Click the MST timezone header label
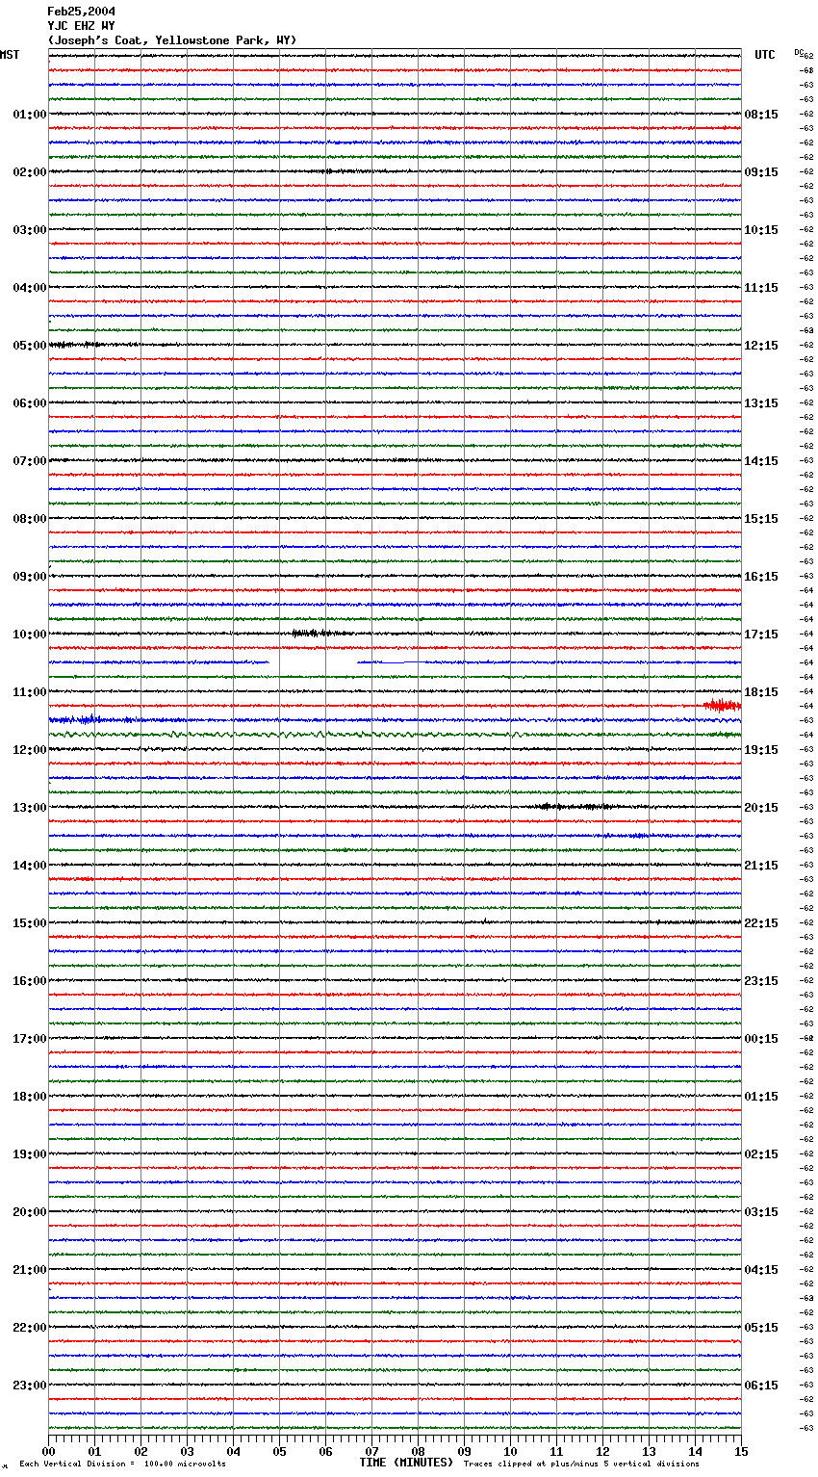818x1477 pixels. tap(10, 55)
